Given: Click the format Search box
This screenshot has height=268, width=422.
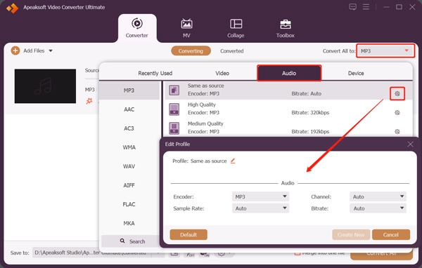Looking at the screenshot, I should click(130, 241).
